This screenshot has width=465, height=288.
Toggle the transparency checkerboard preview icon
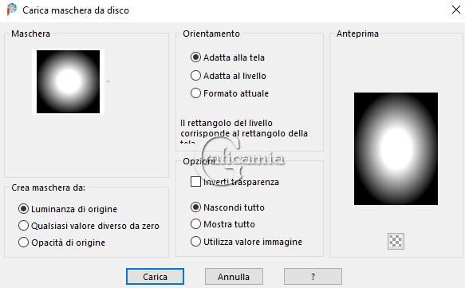396,241
